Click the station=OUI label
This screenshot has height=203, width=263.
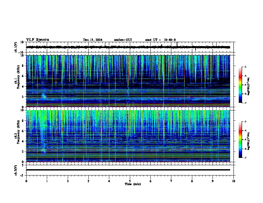pos(123,40)
